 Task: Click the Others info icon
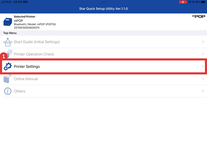click(x=8, y=91)
